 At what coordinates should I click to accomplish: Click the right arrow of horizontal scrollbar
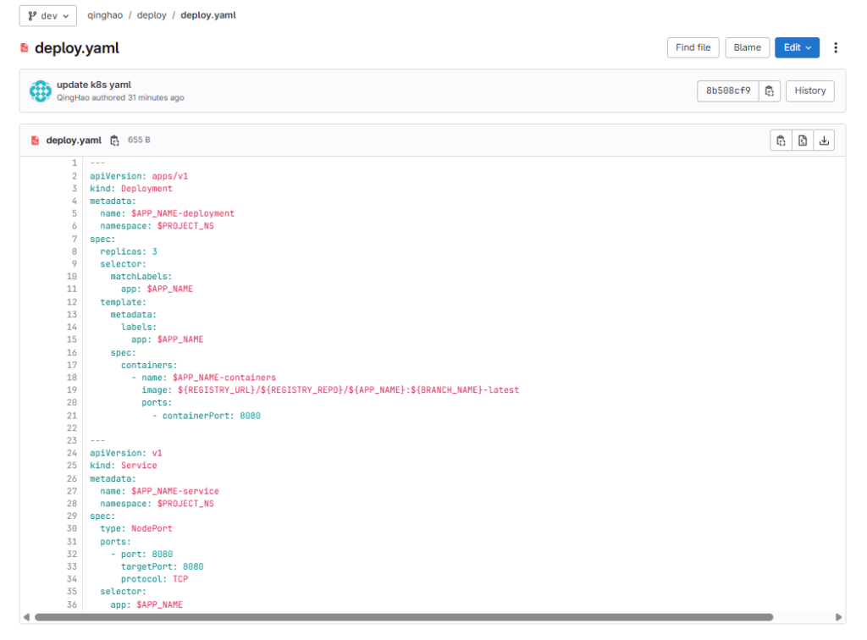click(839, 617)
